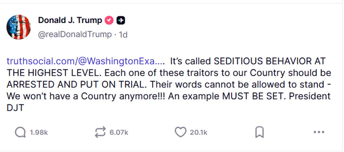Open the Donald J. Trump display name
Screen dimensions: 344x152
pyautogui.click(x=70, y=20)
